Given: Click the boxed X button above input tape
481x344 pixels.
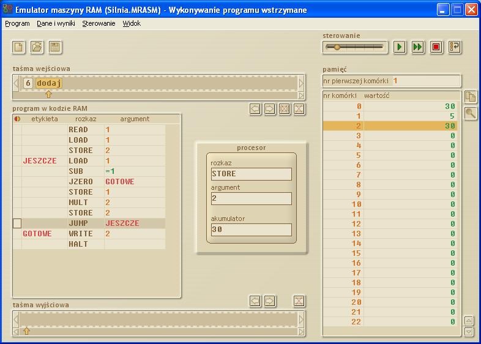Looking at the screenshot, I should [x=285, y=108].
